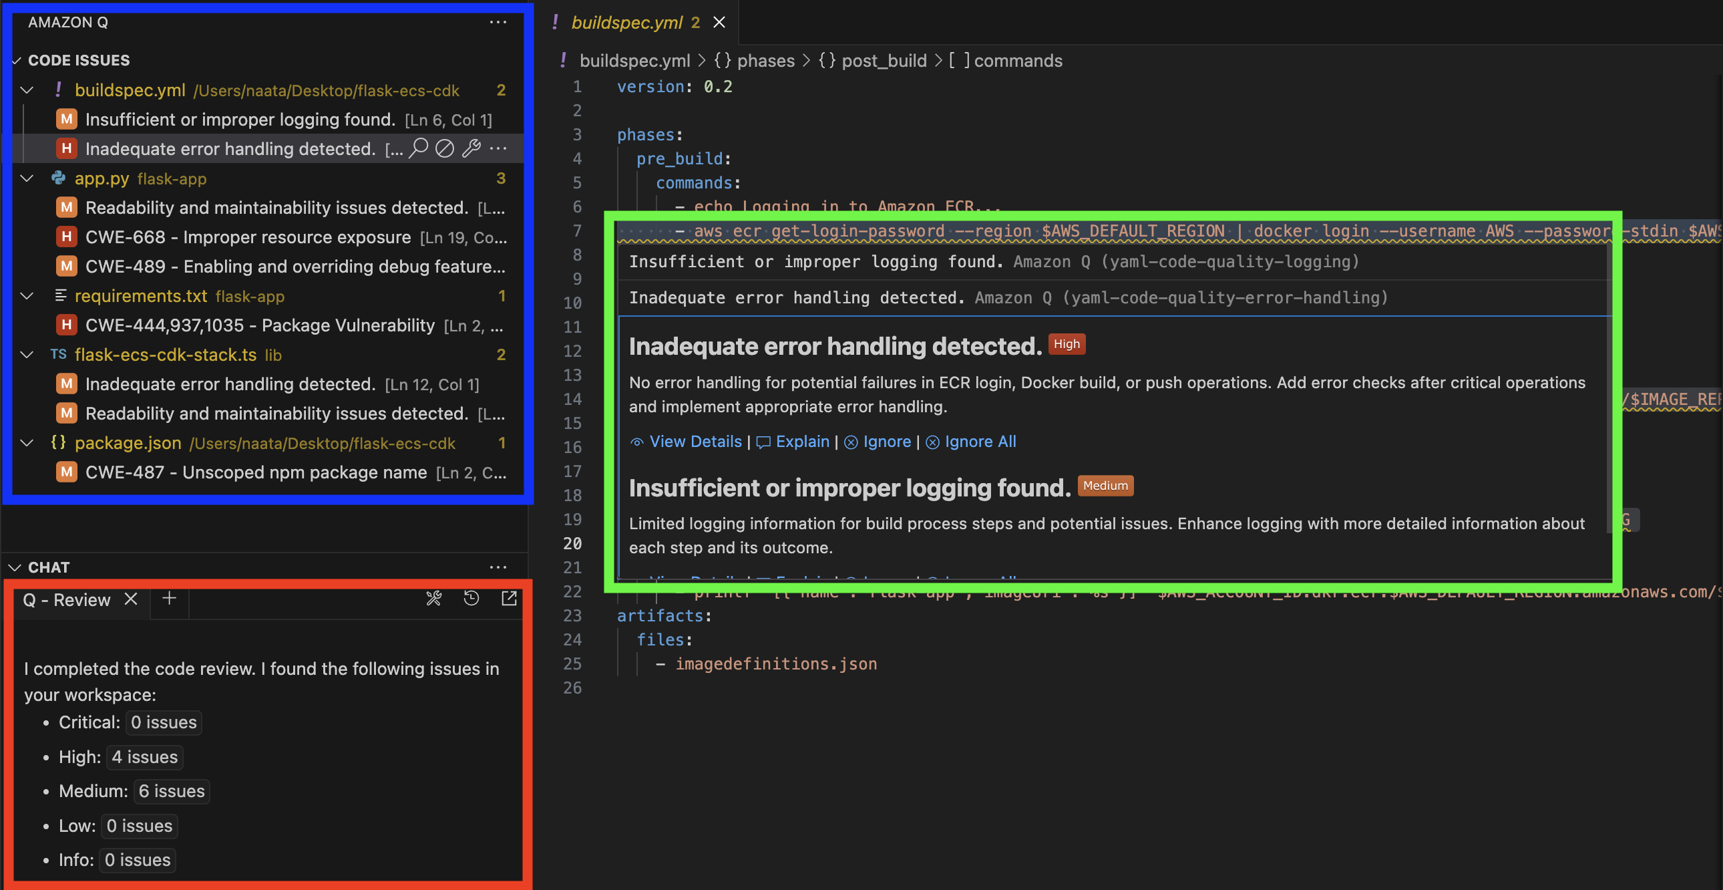Open the tools/settings icon in the chat header
The height and width of the screenshot is (890, 1723).
tap(434, 599)
